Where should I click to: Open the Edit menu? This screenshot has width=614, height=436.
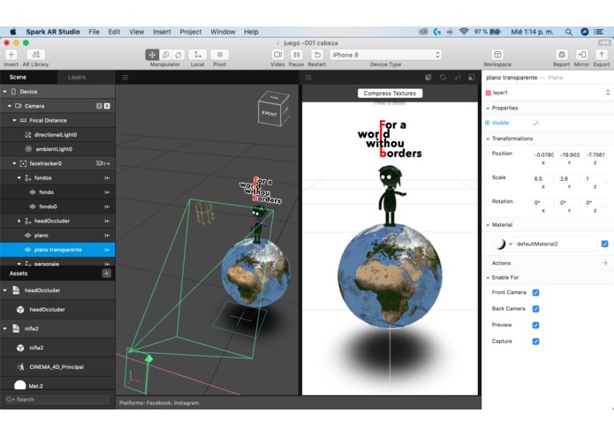(114, 32)
